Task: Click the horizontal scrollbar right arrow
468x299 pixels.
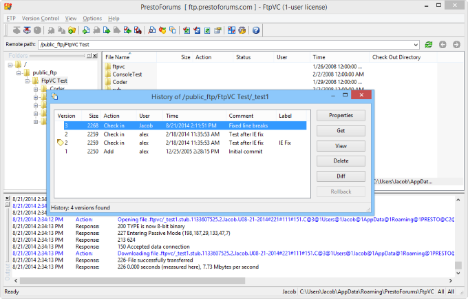Action: [x=450, y=280]
